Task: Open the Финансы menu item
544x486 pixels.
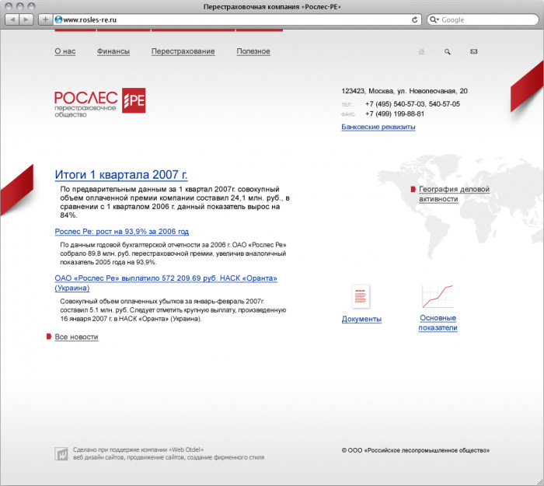Action: pyautogui.click(x=113, y=51)
